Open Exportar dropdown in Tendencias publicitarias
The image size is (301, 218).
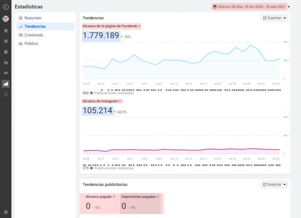click(275, 185)
